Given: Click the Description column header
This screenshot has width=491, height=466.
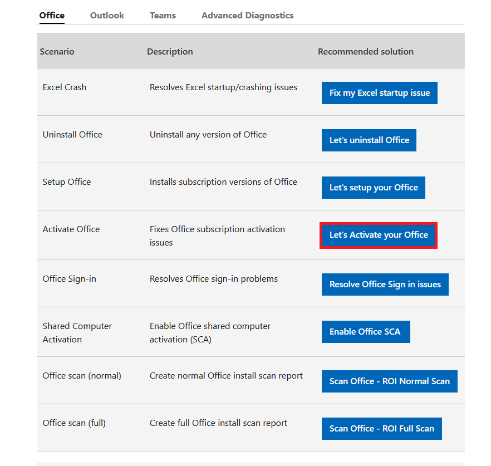Looking at the screenshot, I should pyautogui.click(x=170, y=51).
